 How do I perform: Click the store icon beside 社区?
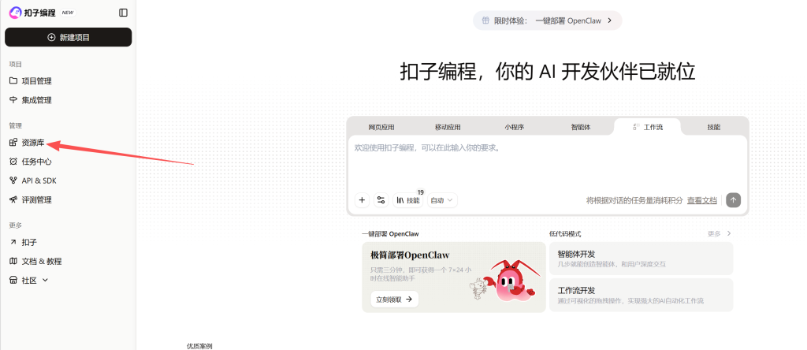[13, 281]
